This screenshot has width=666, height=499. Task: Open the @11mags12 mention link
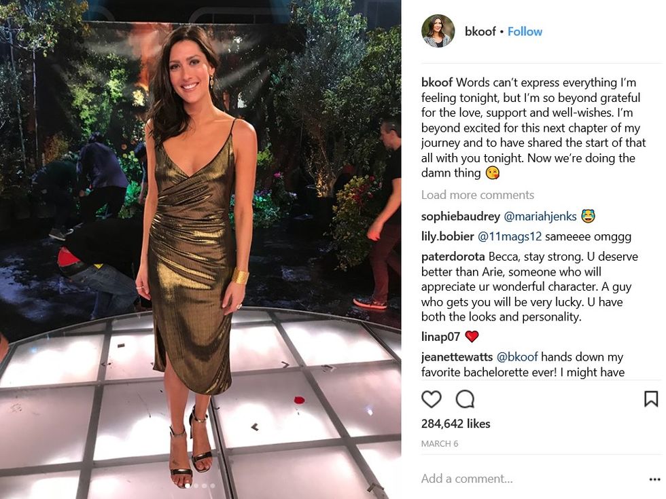tap(509, 236)
